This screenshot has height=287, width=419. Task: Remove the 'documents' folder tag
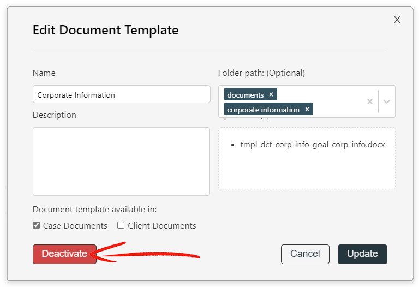point(271,94)
